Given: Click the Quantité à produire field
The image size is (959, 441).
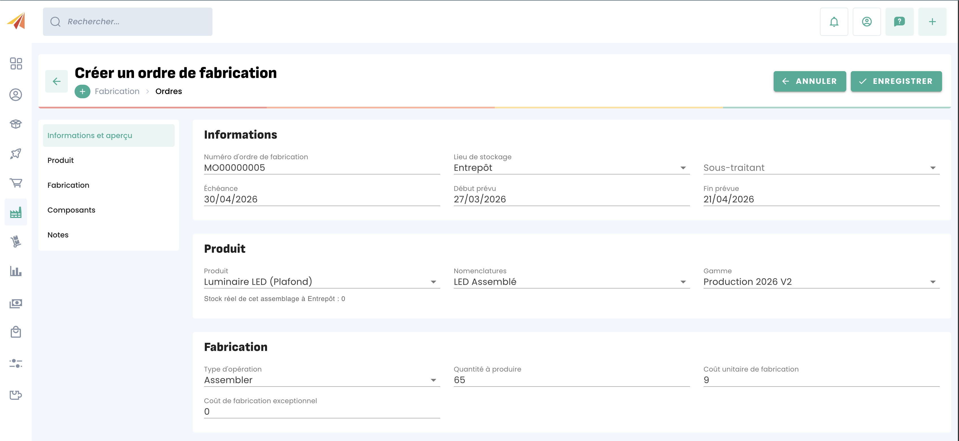Looking at the screenshot, I should click(571, 380).
